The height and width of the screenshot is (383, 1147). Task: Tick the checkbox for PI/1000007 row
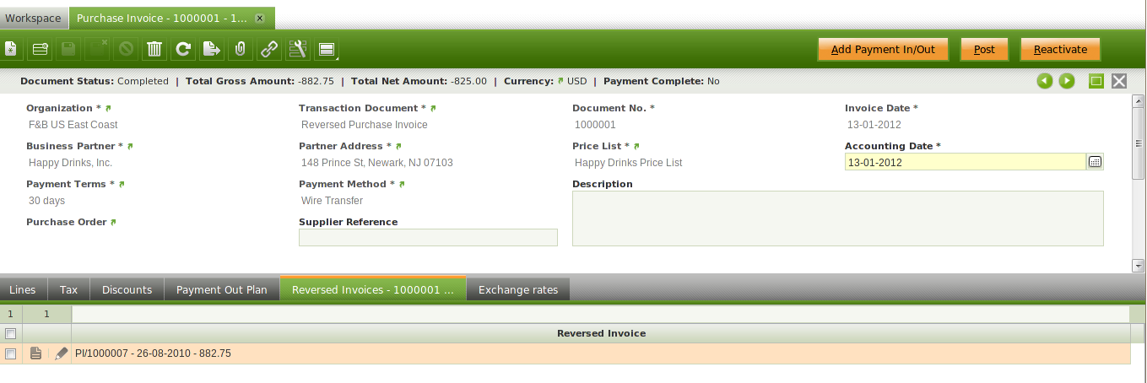click(11, 354)
